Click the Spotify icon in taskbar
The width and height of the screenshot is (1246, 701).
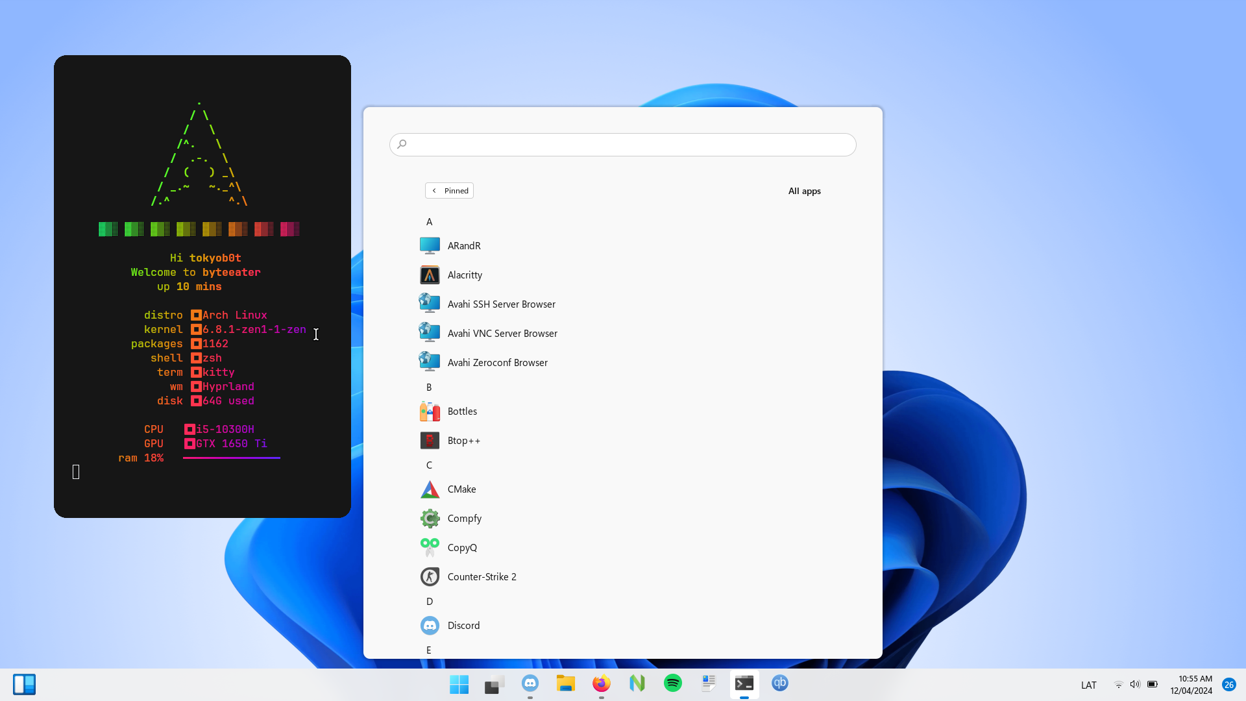(x=673, y=683)
